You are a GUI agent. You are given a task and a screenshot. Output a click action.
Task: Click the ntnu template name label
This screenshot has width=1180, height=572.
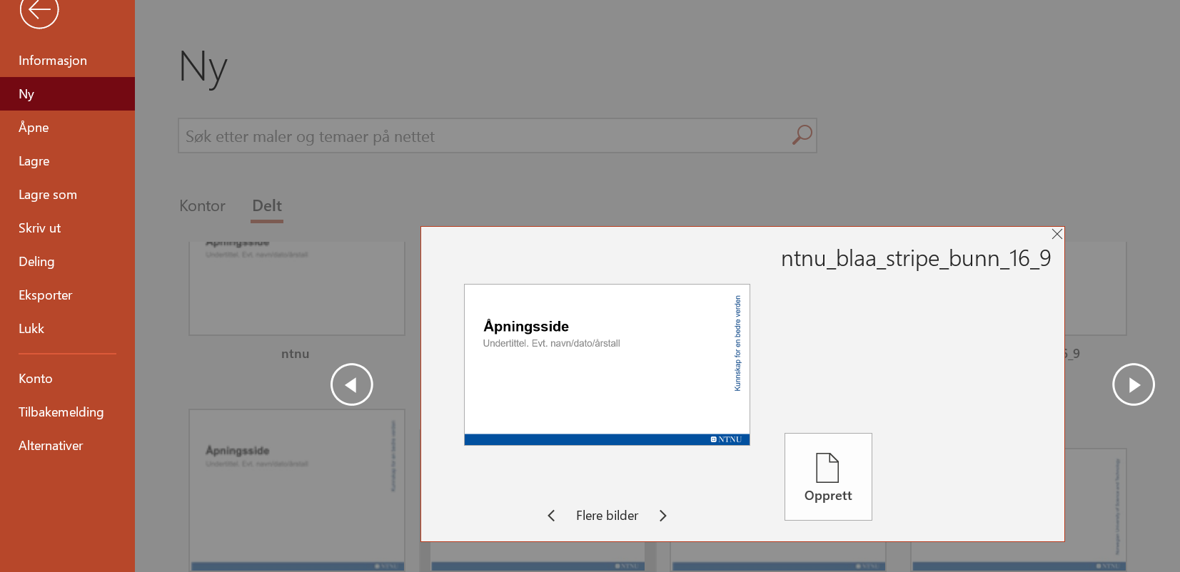[x=295, y=354]
